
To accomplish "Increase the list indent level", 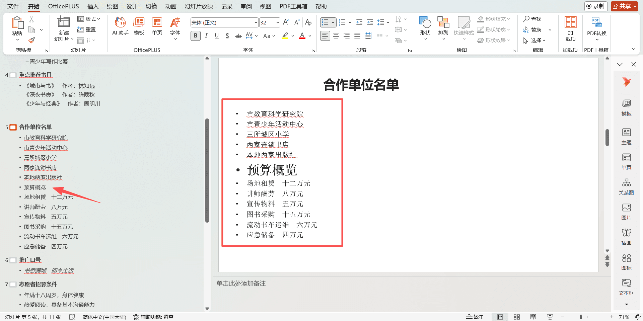I will [370, 22].
